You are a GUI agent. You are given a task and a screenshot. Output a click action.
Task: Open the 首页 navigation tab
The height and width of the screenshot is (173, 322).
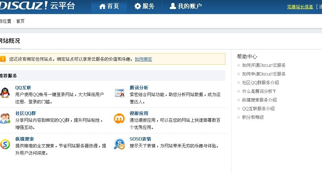tap(109, 7)
